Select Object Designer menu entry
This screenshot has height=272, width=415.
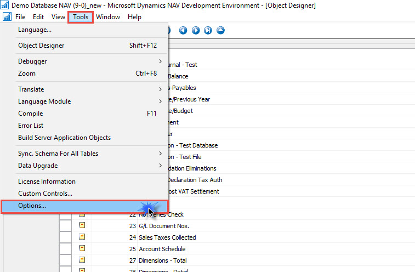pos(84,46)
